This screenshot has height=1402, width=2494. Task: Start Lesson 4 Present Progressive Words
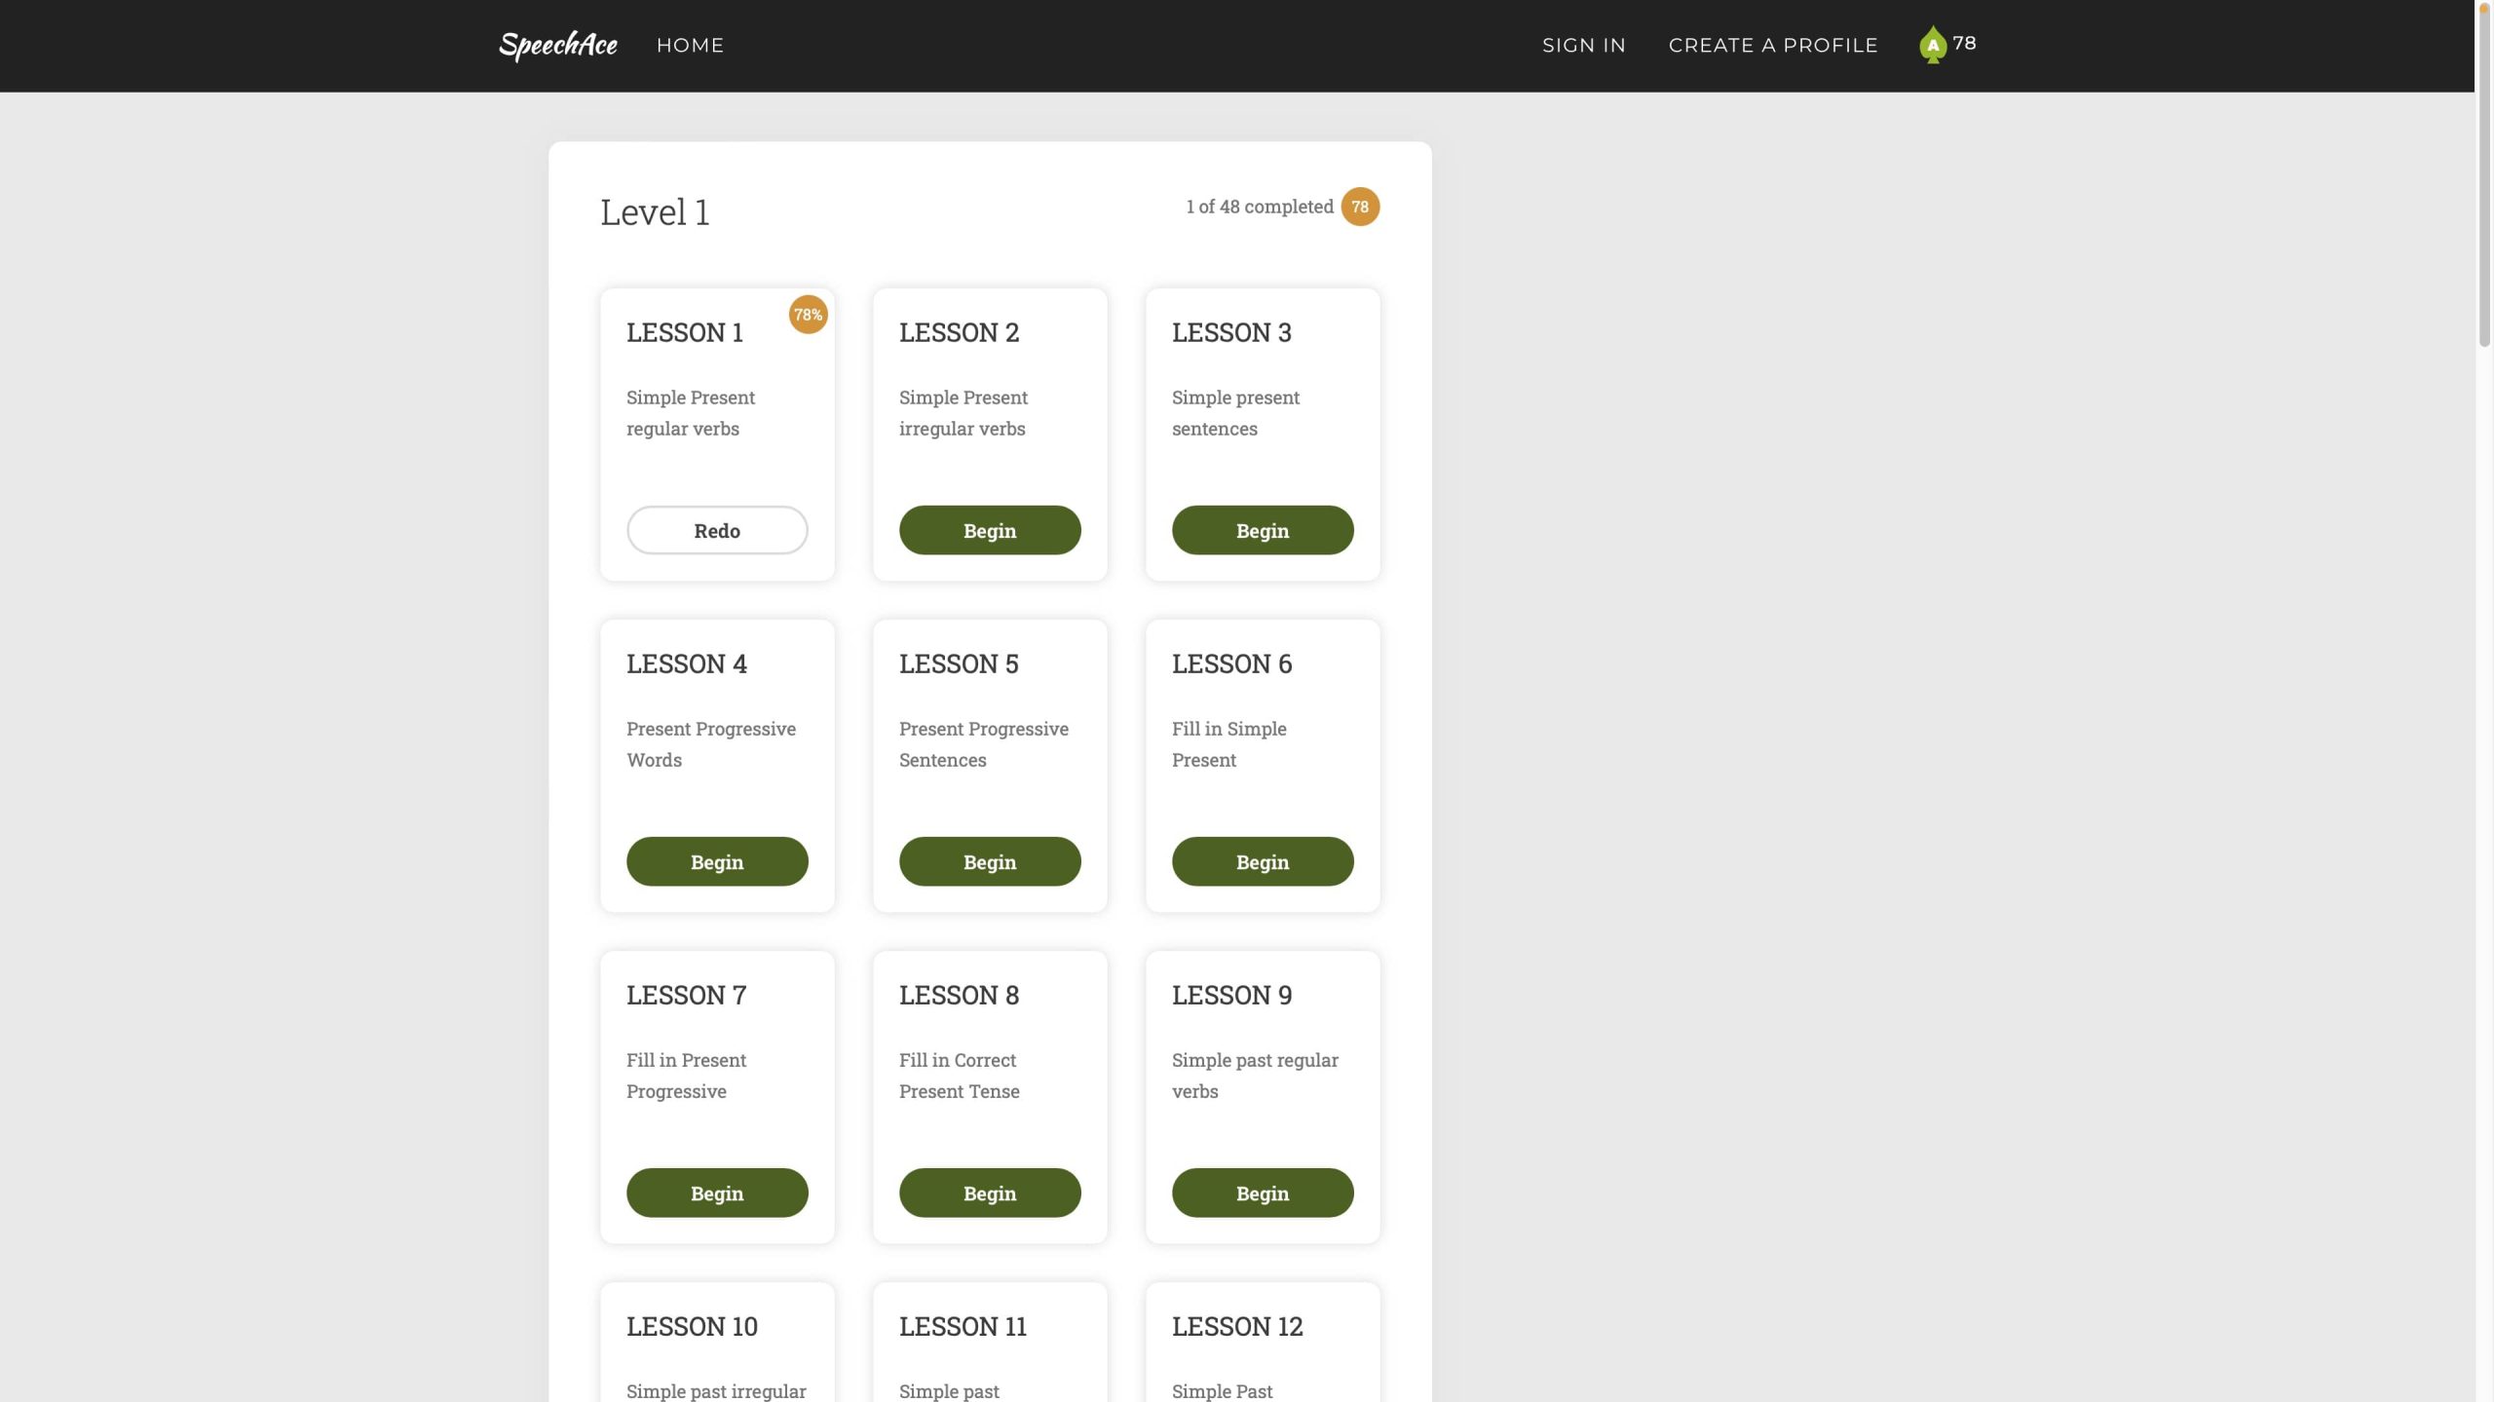click(x=717, y=862)
